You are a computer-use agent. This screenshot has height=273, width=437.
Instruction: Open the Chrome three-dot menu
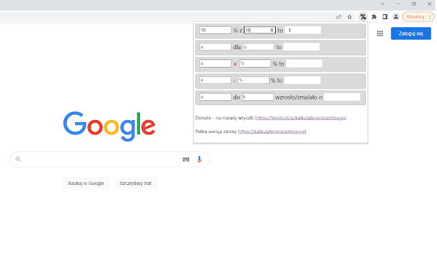click(x=429, y=16)
